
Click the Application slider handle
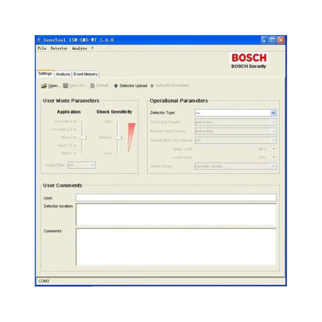[x=83, y=137]
